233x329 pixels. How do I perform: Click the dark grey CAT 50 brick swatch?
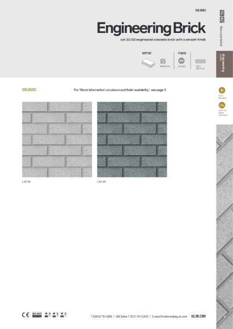132,139
